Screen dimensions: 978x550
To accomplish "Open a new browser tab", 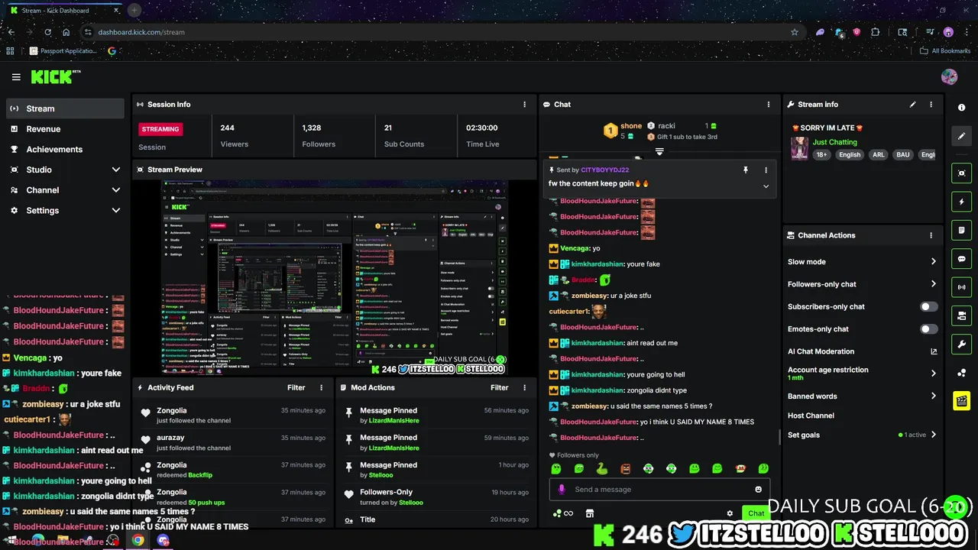I will click(134, 10).
